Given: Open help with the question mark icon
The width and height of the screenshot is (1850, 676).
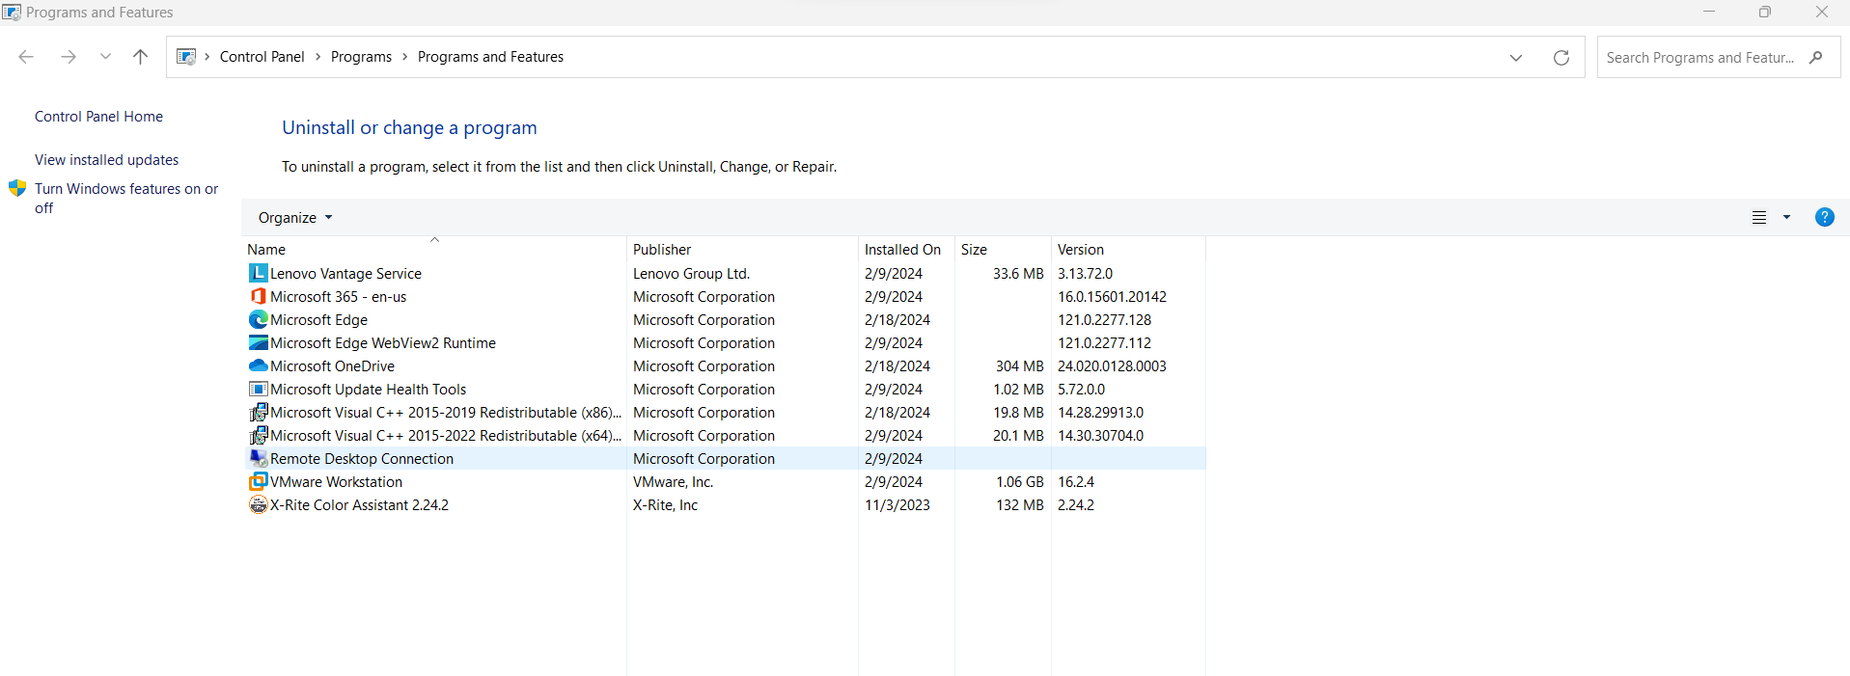Looking at the screenshot, I should point(1824,217).
